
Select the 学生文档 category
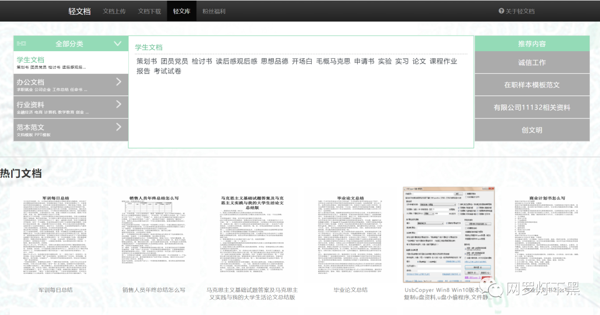click(x=71, y=63)
